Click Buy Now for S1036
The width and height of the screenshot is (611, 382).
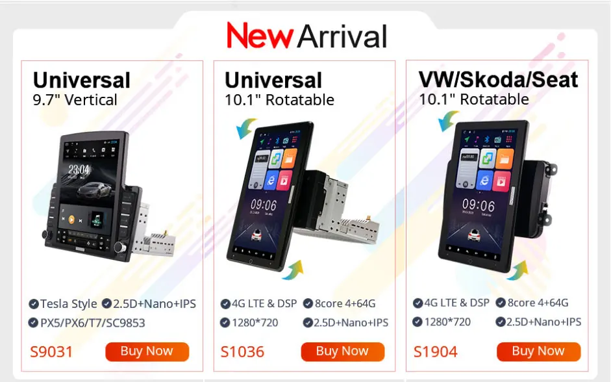343,351
